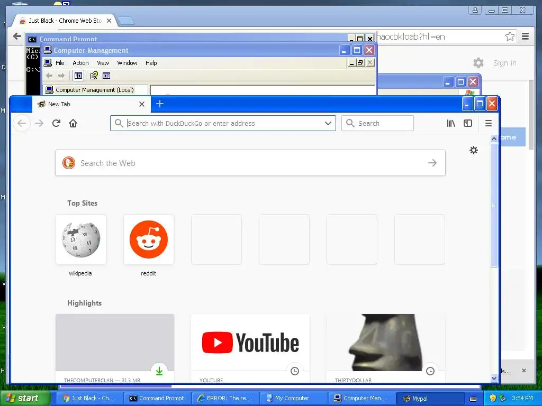Open Thecomputerclan download highlight card
542x406 pixels.
pos(115,348)
